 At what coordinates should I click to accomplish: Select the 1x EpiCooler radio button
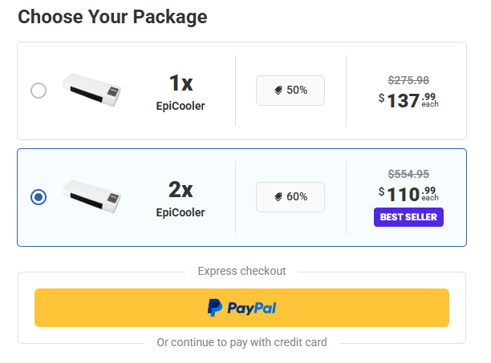tap(39, 91)
